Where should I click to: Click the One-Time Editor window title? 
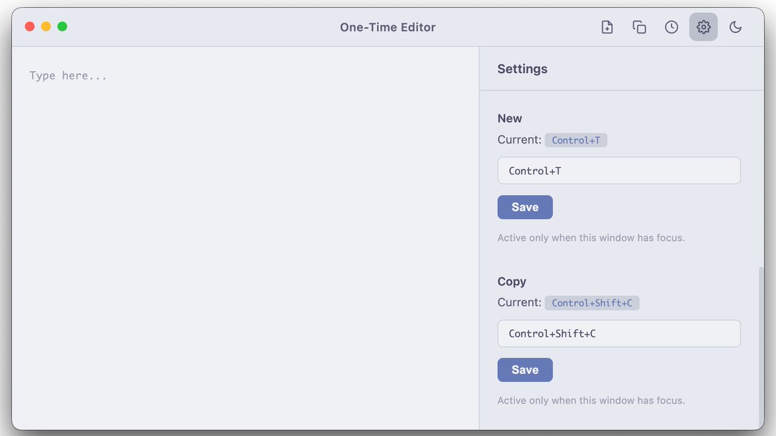click(x=388, y=27)
